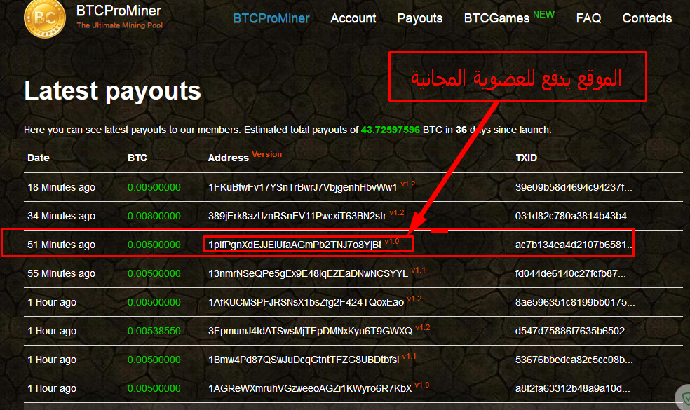Viewport: 690px width, 410px height.
Task: Open address 1FKuBtwFv17YSnTrBwrJ7VbjgenhHbvWw1
Action: 302,187
